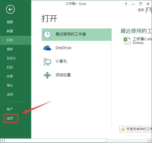Click the green plus add location icon
This screenshot has width=152, height=143.
point(47,75)
